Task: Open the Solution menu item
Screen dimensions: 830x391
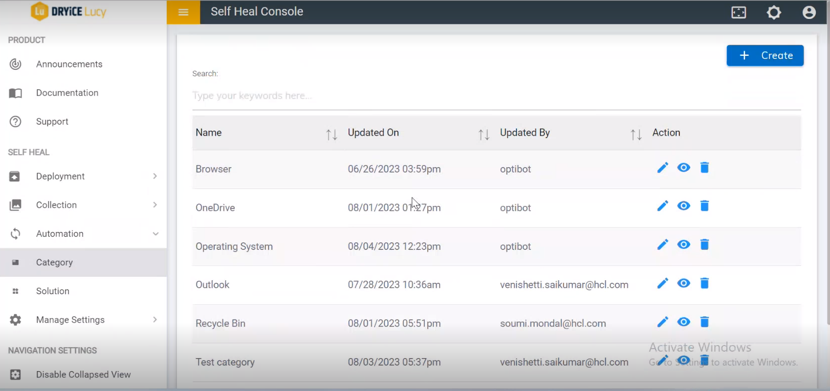Action: tap(53, 291)
